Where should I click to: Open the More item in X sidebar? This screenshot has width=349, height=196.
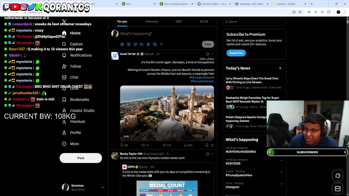pos(70,144)
